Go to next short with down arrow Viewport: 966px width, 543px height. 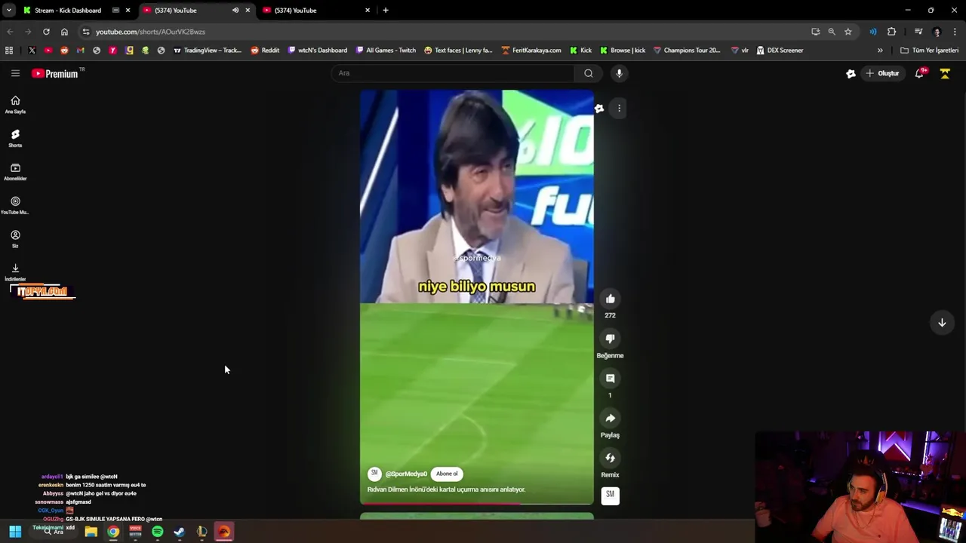pos(942,323)
